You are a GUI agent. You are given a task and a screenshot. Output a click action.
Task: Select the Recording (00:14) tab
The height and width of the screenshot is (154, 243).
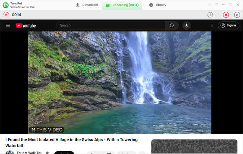(122, 5)
